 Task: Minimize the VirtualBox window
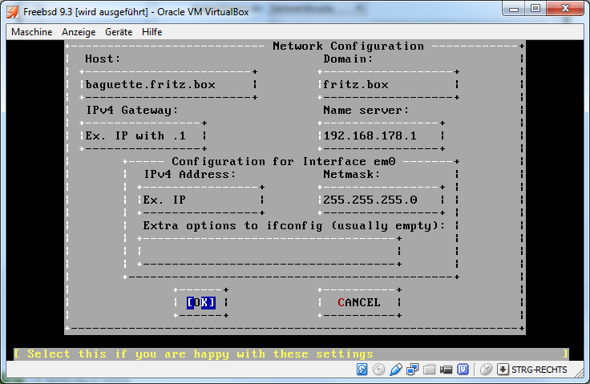pyautogui.click(x=514, y=8)
